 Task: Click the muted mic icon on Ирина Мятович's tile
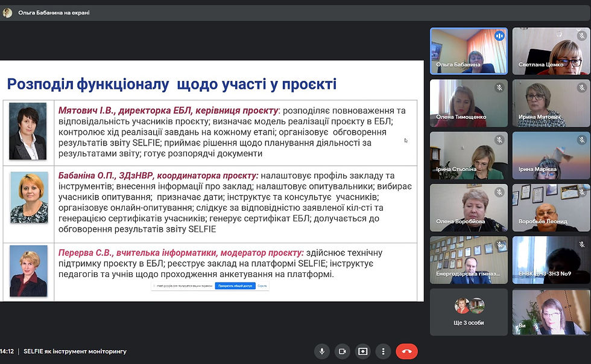(581, 88)
